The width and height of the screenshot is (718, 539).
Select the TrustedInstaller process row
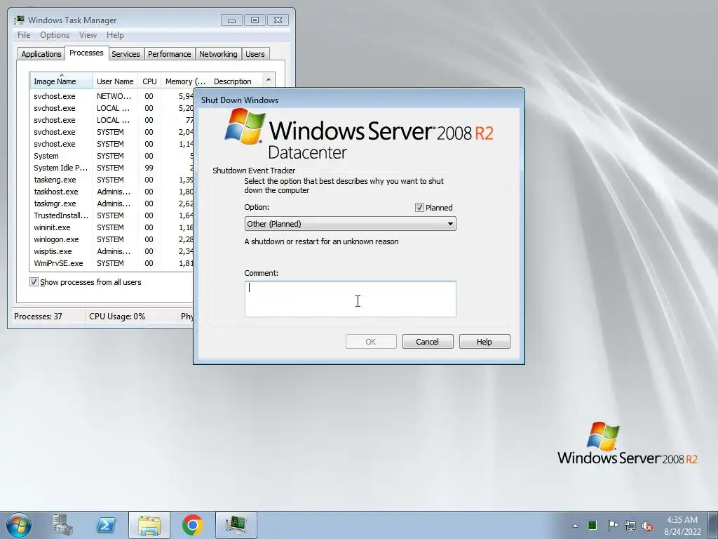[x=111, y=215]
